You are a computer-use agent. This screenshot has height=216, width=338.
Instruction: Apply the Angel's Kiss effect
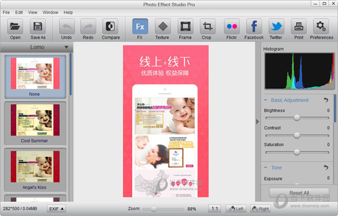click(35, 170)
